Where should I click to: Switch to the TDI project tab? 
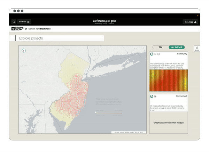pos(161,48)
